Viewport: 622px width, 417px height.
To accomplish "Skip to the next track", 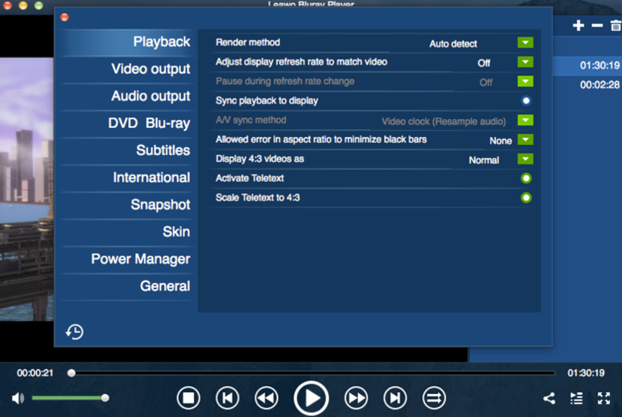I will [x=395, y=398].
